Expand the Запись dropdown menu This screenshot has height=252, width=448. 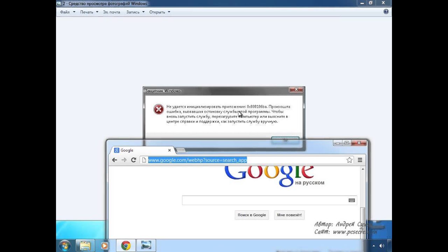coord(135,12)
